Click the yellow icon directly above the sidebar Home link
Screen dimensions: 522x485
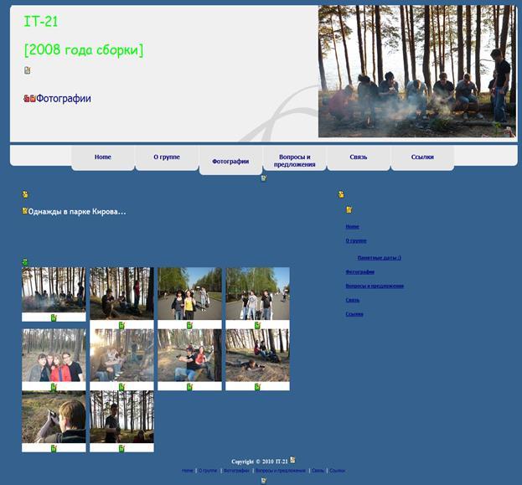point(349,210)
